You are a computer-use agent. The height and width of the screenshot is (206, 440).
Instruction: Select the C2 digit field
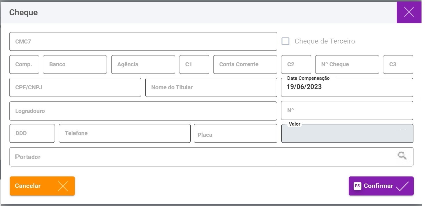pos(296,65)
